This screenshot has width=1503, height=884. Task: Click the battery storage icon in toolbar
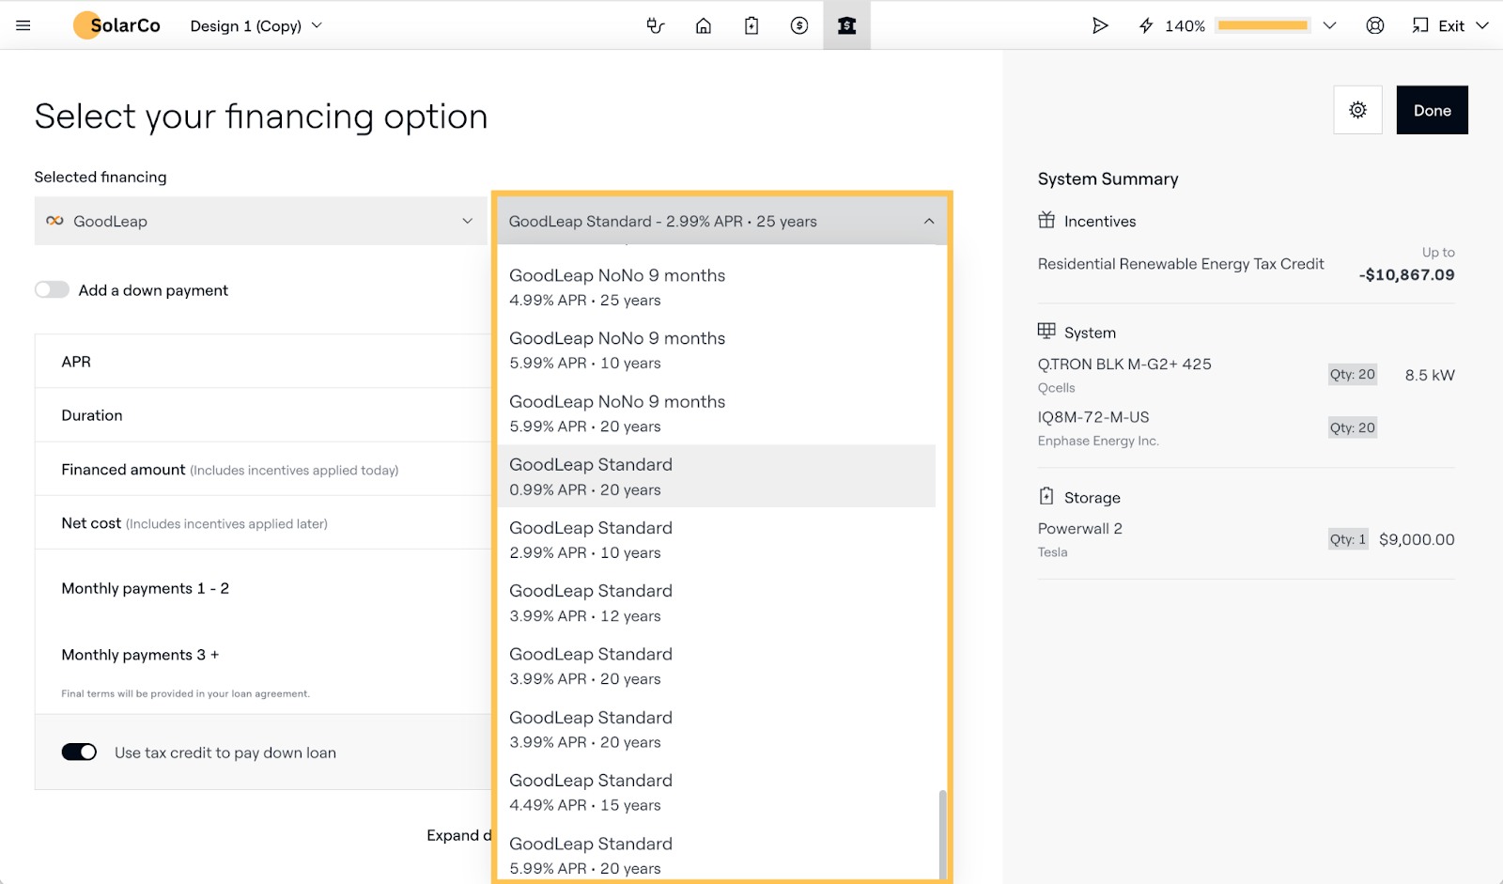click(751, 25)
